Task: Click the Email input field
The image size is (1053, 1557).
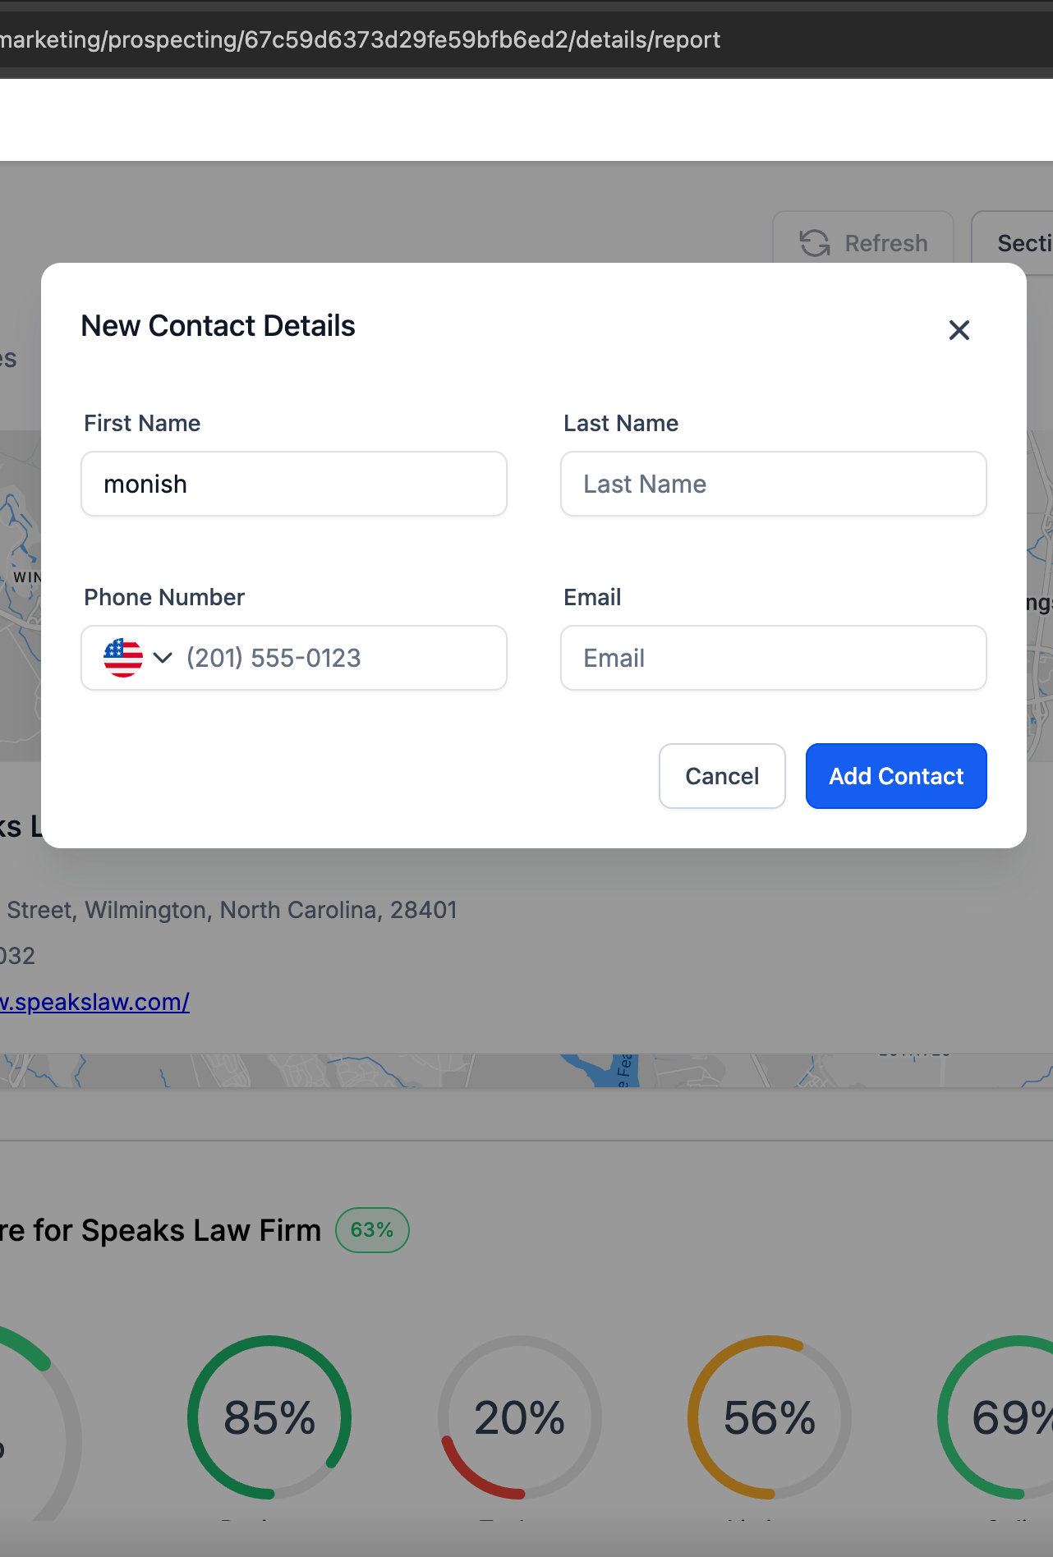Action: (773, 658)
